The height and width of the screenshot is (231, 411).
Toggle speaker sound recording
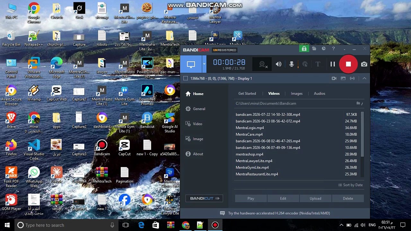[x=278, y=64]
